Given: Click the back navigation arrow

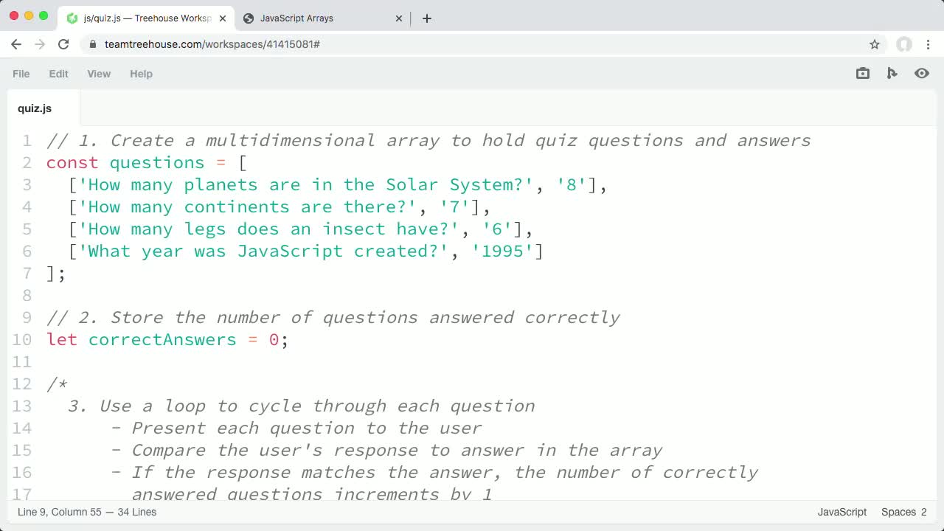Looking at the screenshot, I should [x=16, y=44].
